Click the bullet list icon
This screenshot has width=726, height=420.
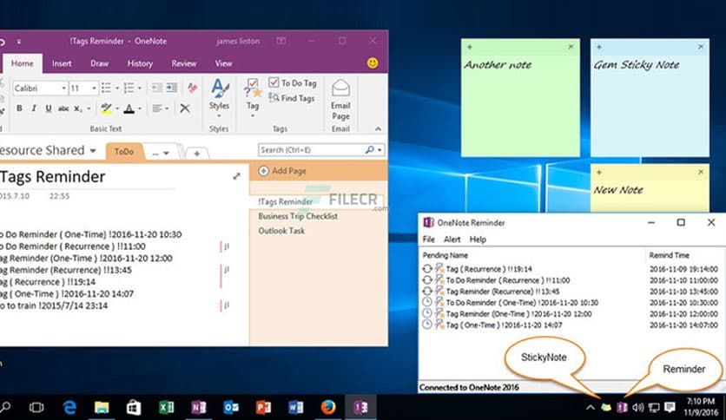[x=106, y=88]
